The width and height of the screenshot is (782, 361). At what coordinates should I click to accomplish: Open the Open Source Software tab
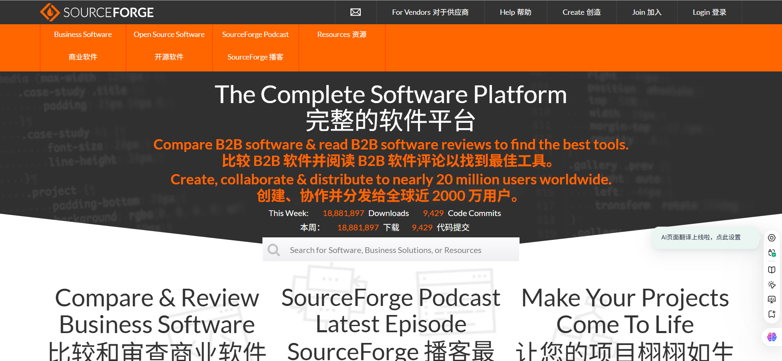(169, 46)
